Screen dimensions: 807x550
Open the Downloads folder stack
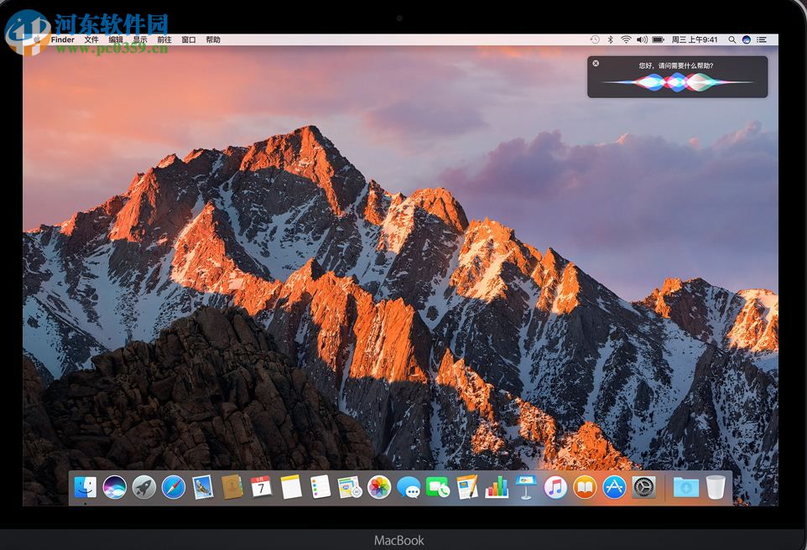(x=685, y=487)
